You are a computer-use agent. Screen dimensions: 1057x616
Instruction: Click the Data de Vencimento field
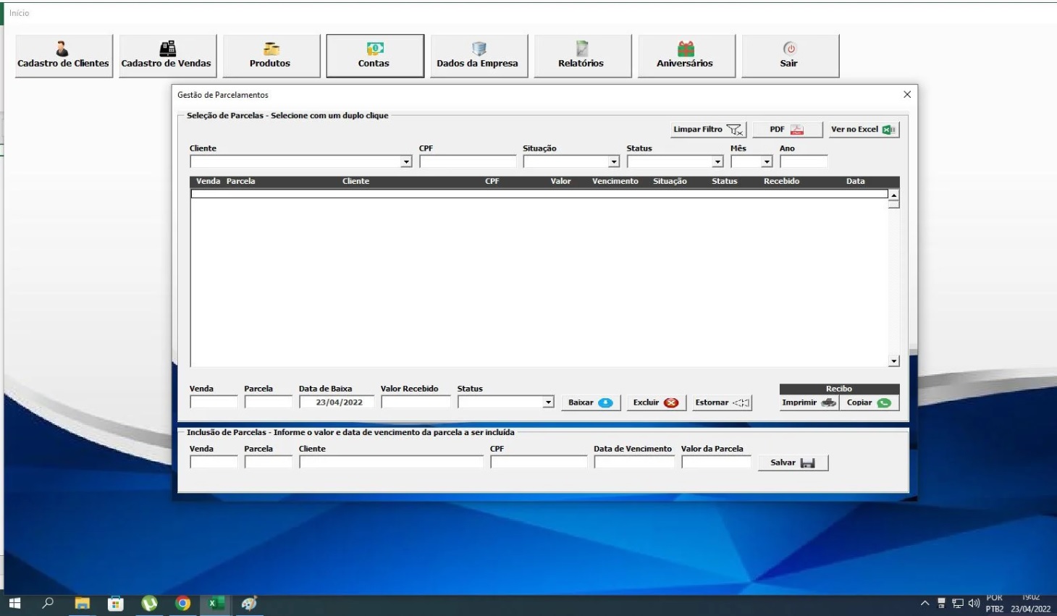coord(634,462)
